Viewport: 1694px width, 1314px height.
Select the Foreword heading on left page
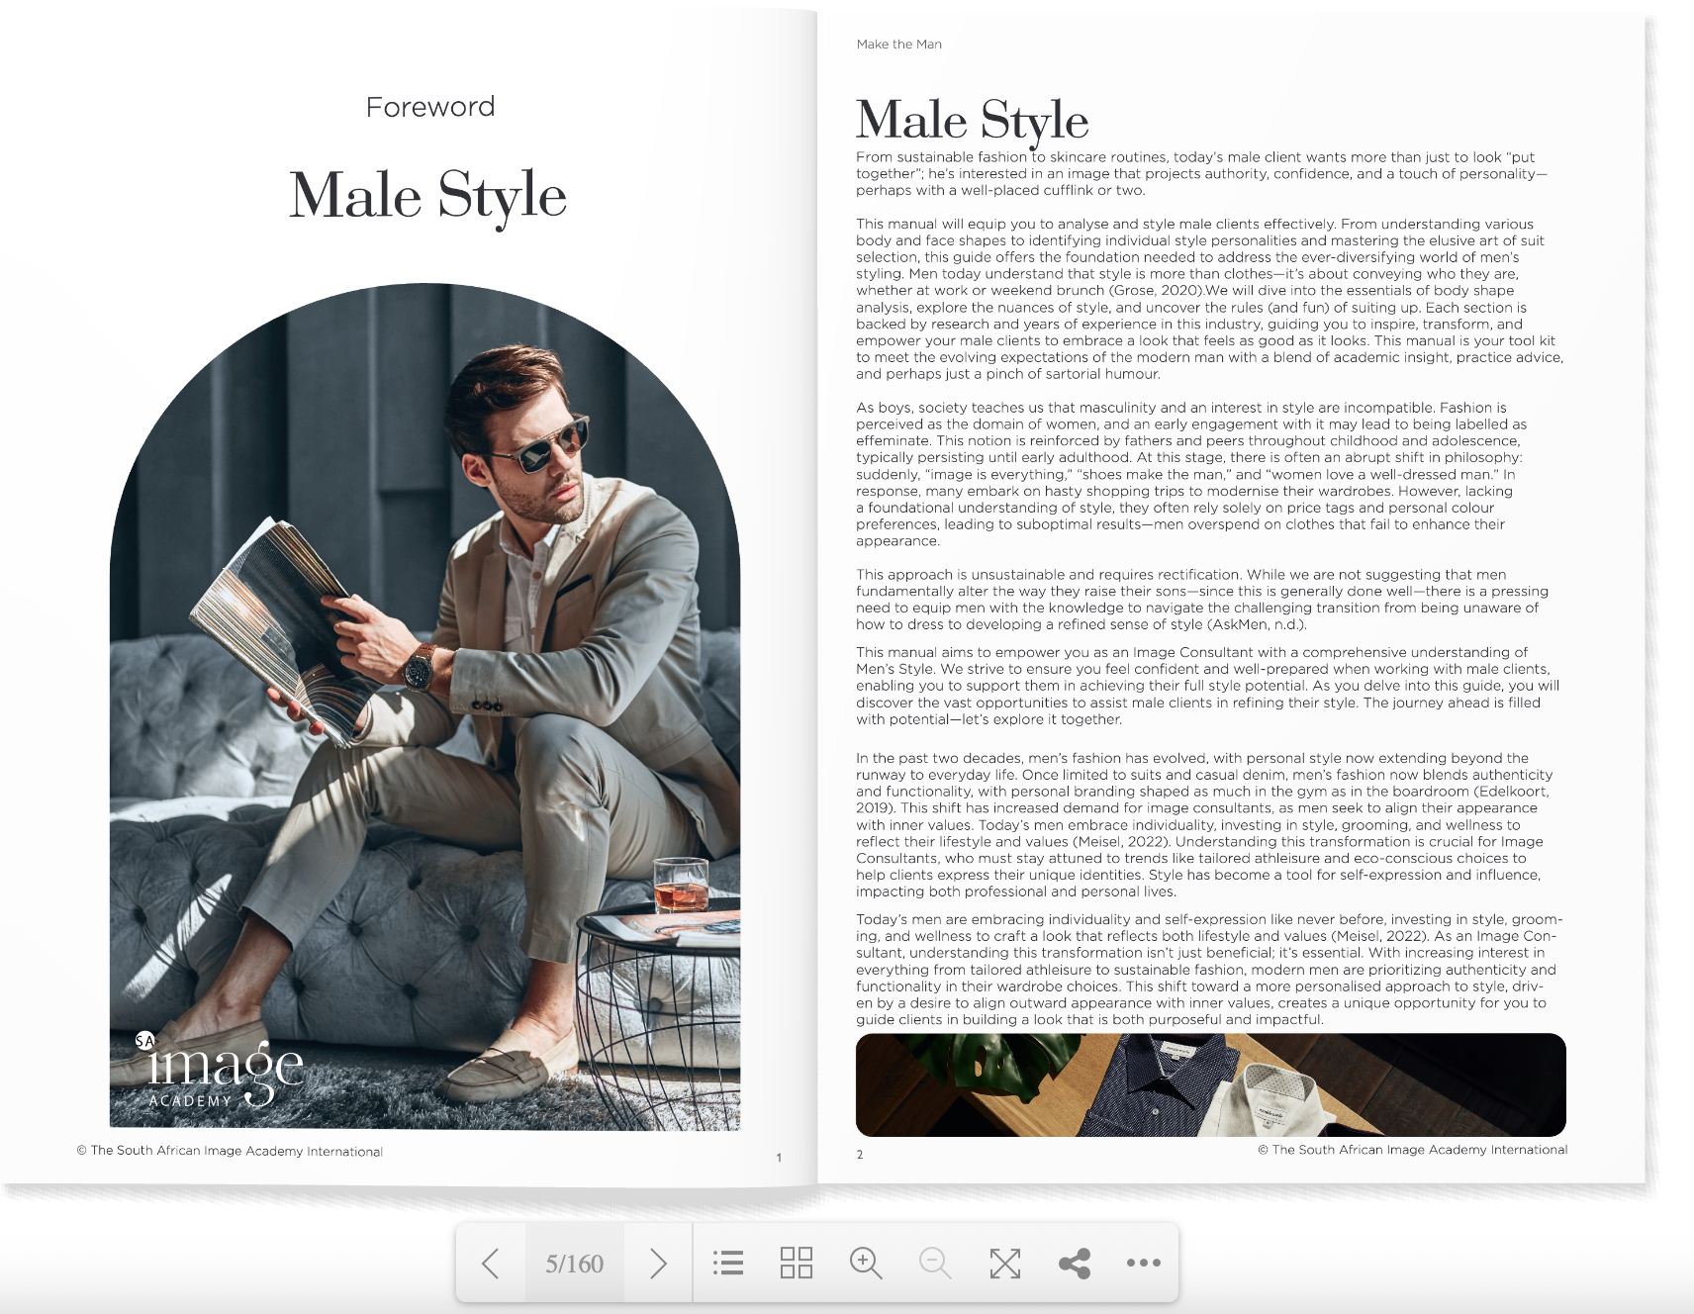pyautogui.click(x=430, y=107)
